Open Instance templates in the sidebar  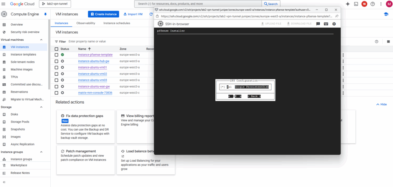tap(23, 55)
